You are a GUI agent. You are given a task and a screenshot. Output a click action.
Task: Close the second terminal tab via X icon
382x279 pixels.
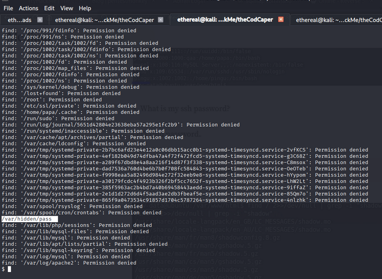tap(161, 20)
